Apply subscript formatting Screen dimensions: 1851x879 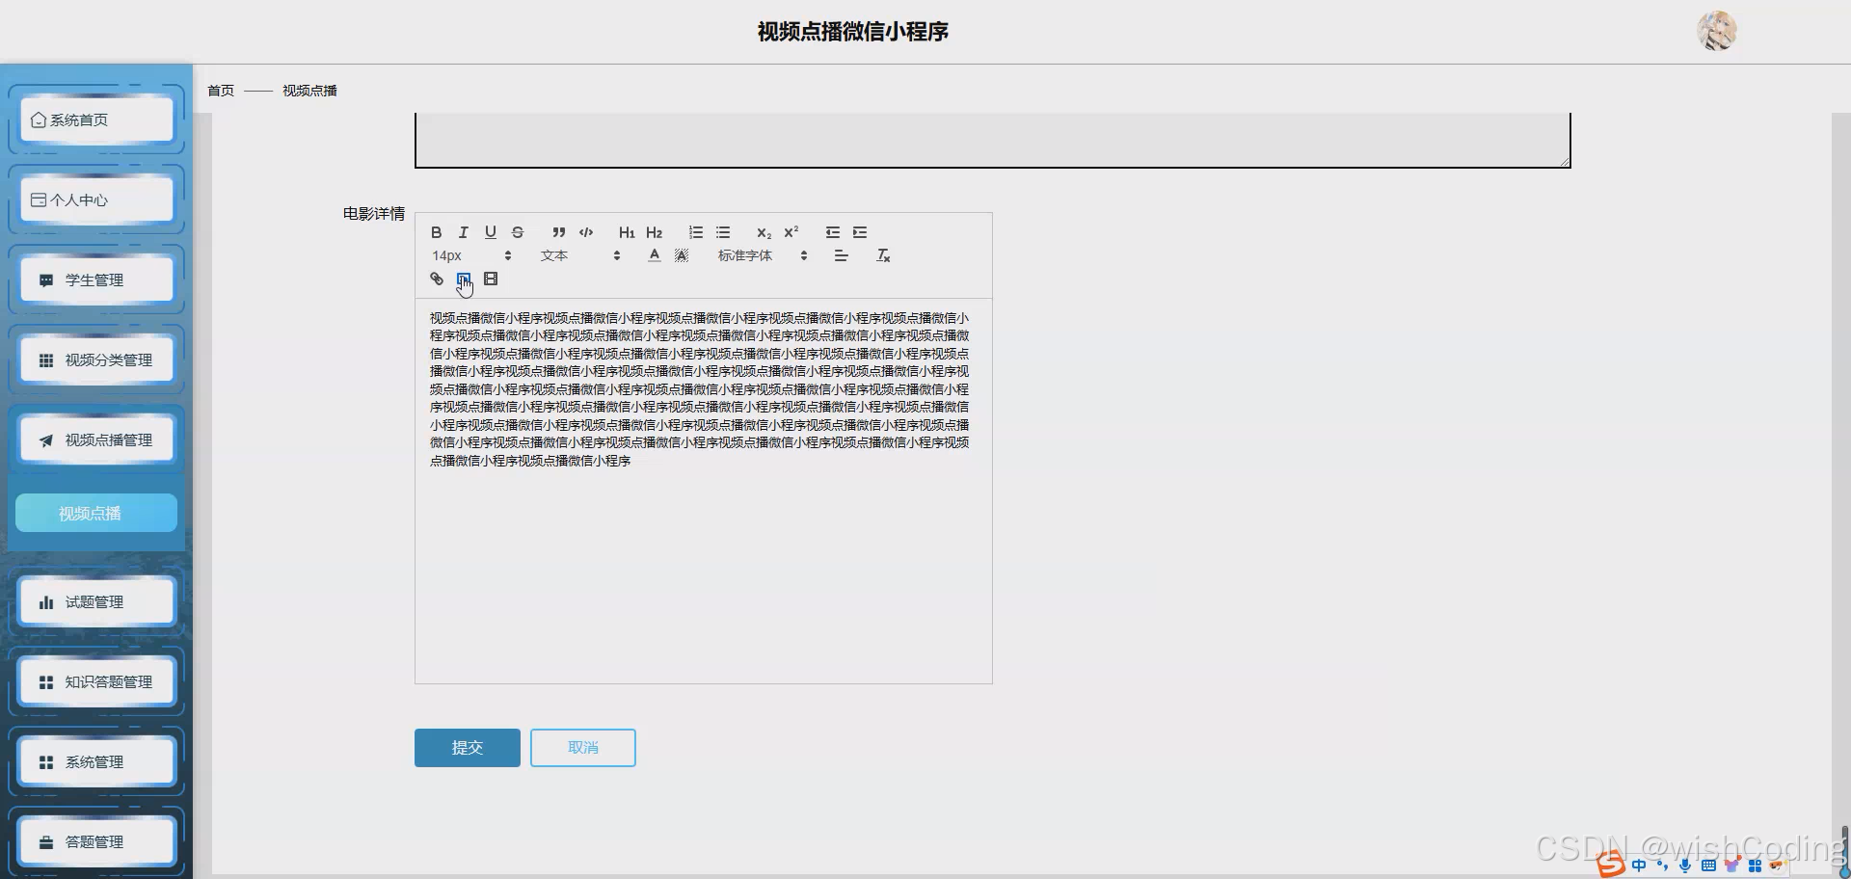[x=764, y=232]
